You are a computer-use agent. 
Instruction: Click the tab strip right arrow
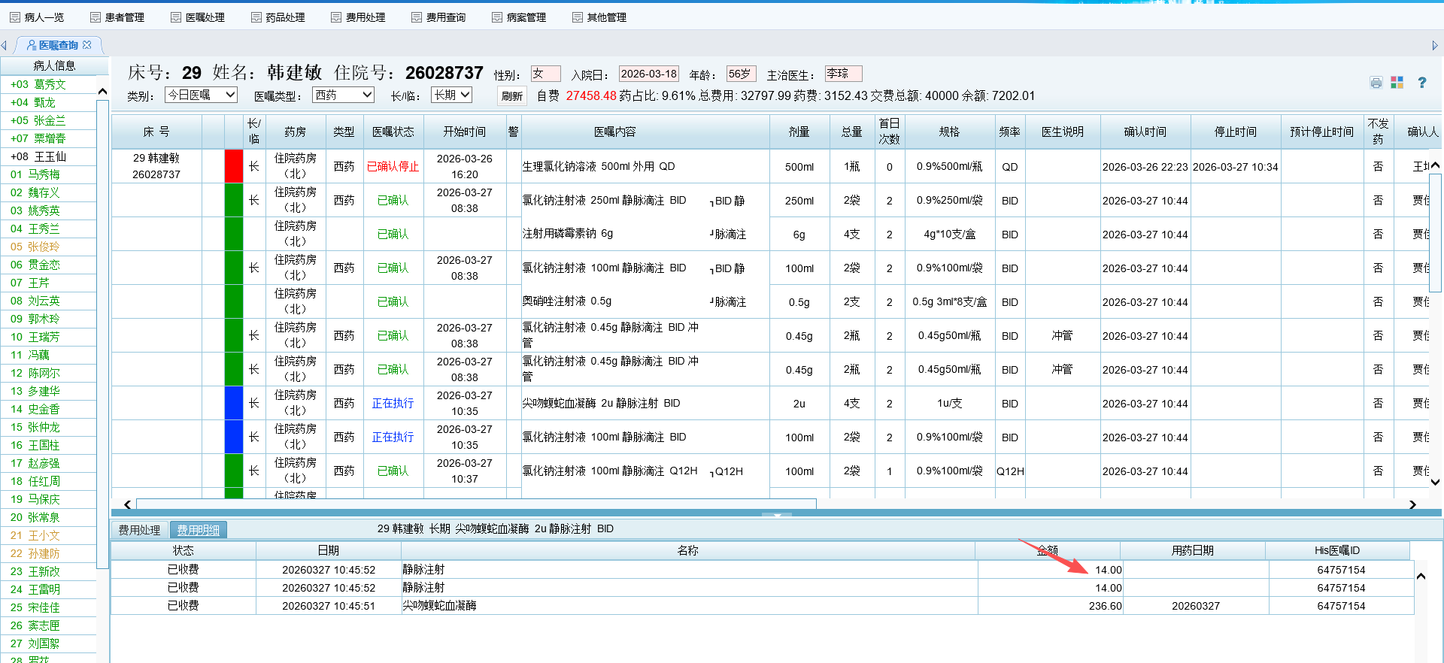[x=1435, y=46]
